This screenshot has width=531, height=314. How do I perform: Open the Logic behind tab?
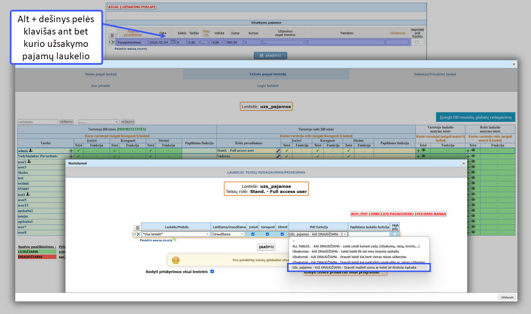pyautogui.click(x=268, y=86)
